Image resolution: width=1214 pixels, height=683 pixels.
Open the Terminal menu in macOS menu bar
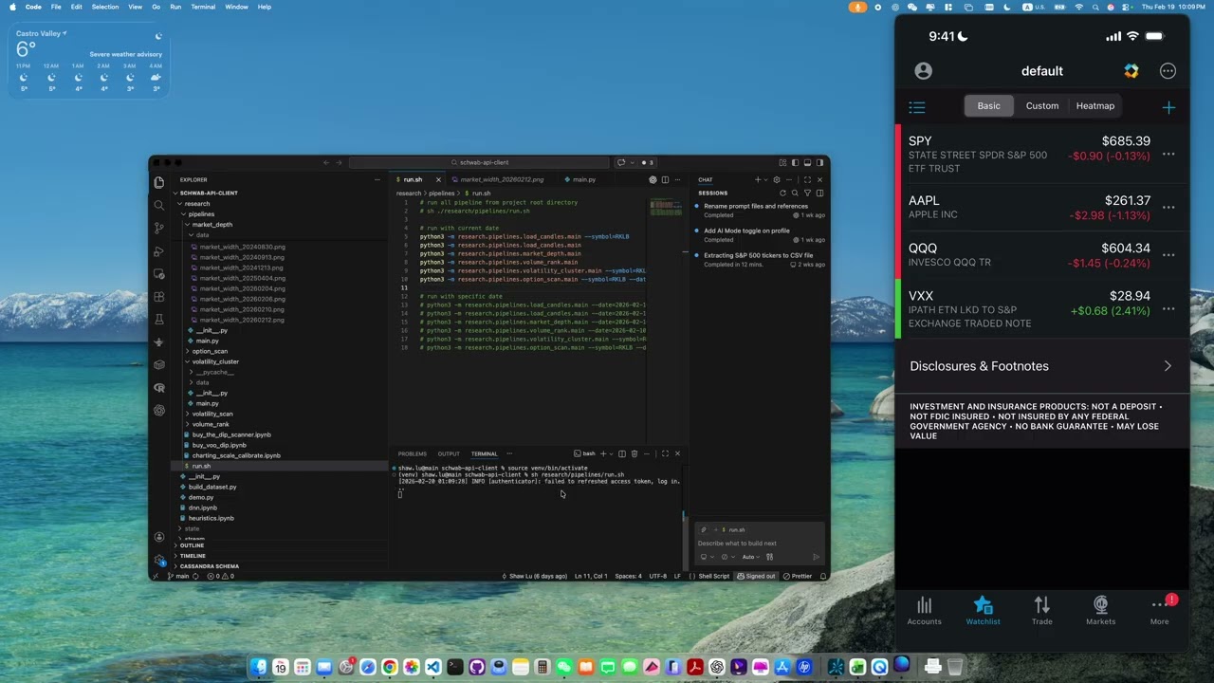click(203, 7)
